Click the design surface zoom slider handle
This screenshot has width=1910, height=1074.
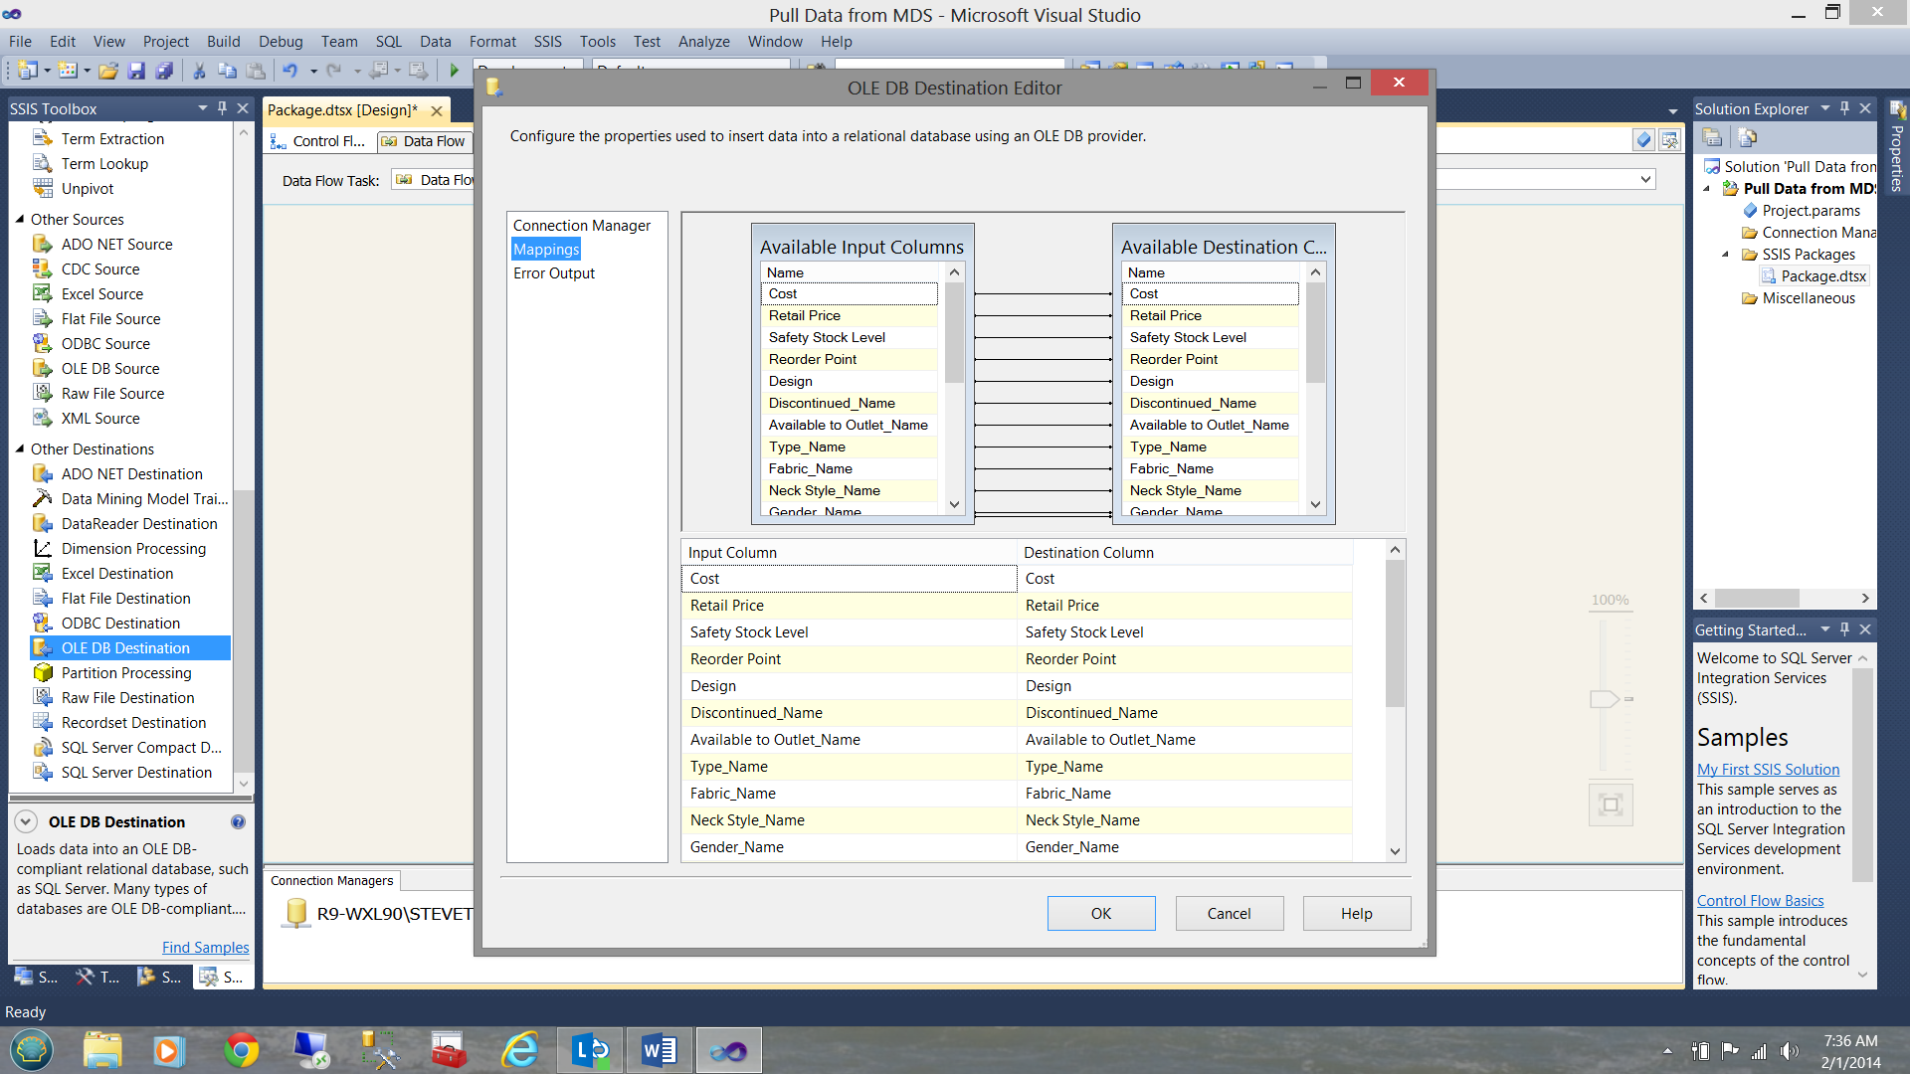(1604, 699)
